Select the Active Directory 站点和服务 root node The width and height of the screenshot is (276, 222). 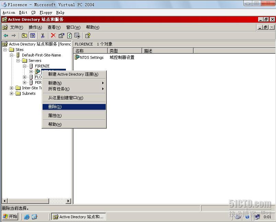[40, 44]
